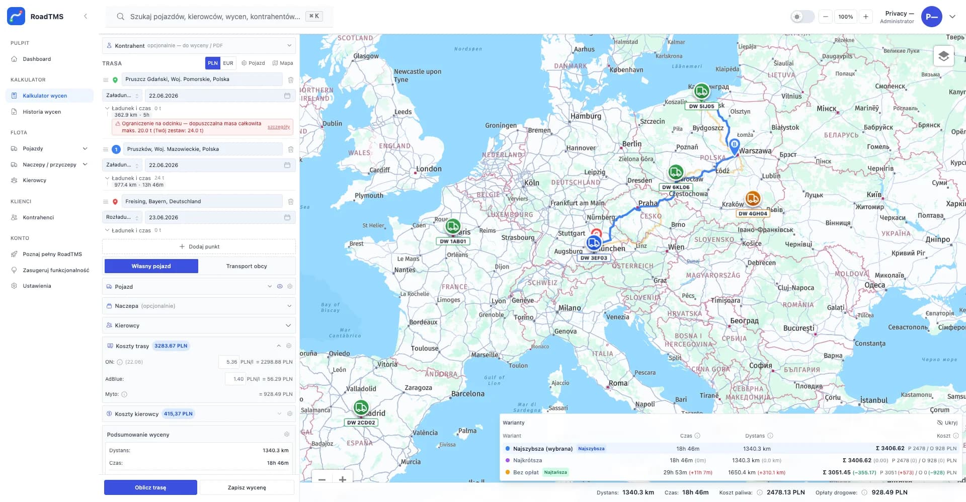
Task: Switch currency to EUR
Action: click(228, 63)
